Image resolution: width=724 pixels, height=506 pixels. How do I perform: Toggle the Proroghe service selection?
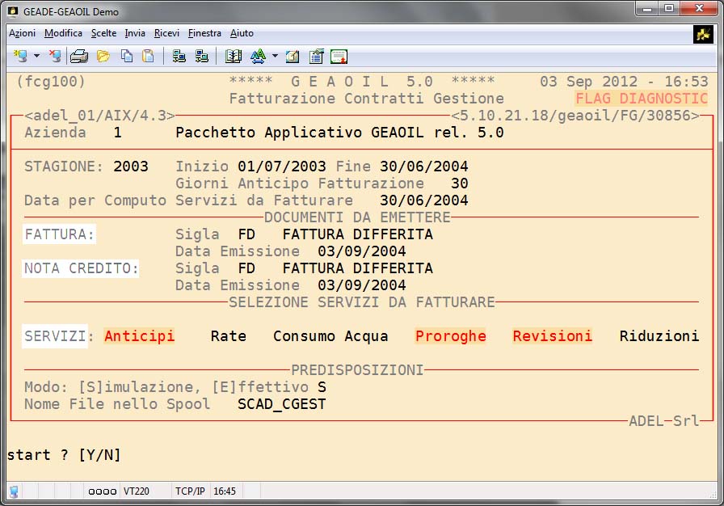click(450, 336)
